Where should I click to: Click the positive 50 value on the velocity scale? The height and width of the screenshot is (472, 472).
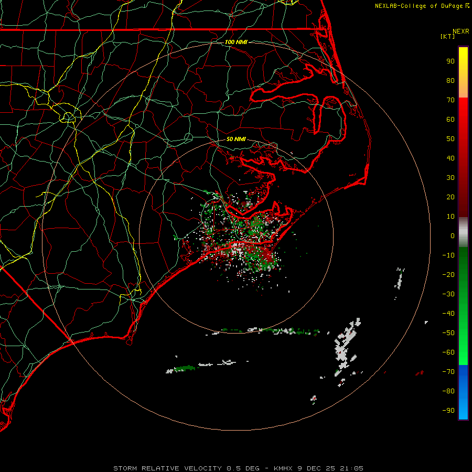coord(450,139)
